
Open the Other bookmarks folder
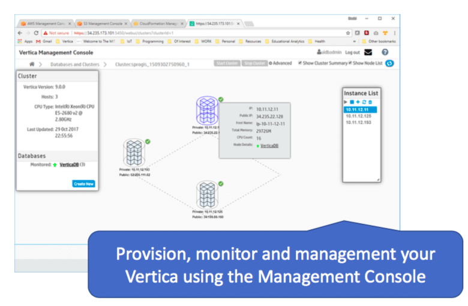(379, 41)
